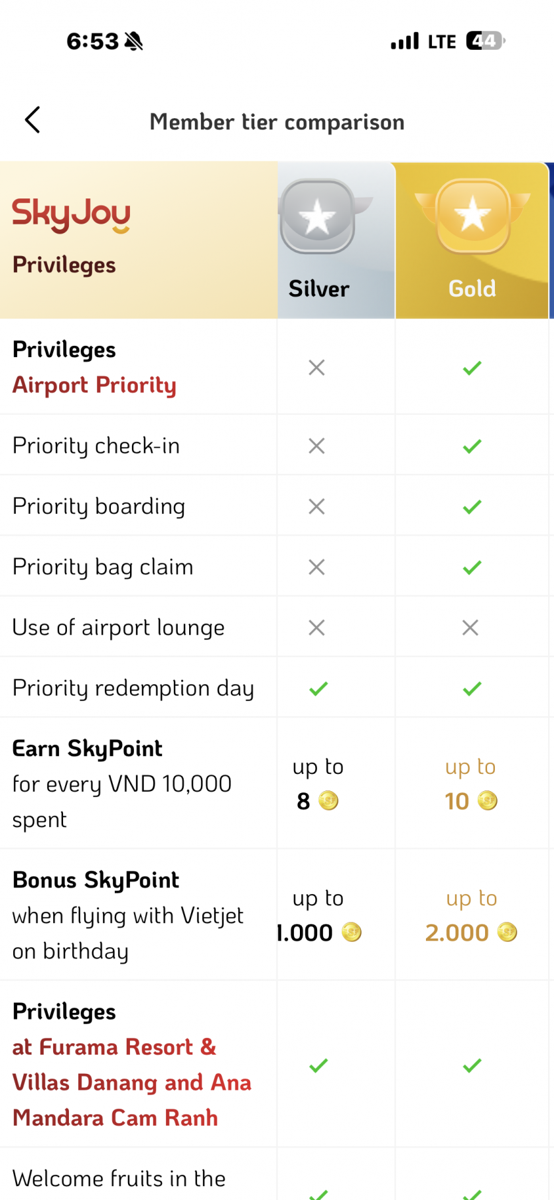Tap the Earn SkyPoint row heading
This screenshot has height=1200, width=554.
tap(88, 749)
